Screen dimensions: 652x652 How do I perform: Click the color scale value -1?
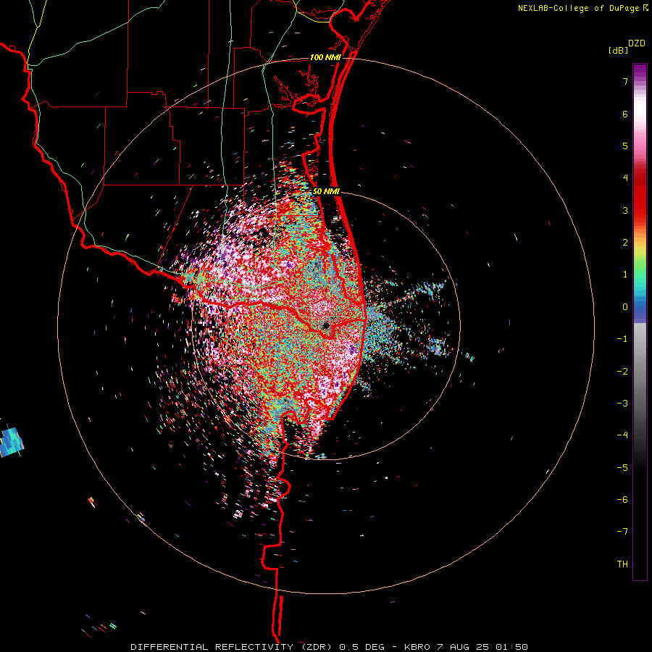click(x=622, y=339)
